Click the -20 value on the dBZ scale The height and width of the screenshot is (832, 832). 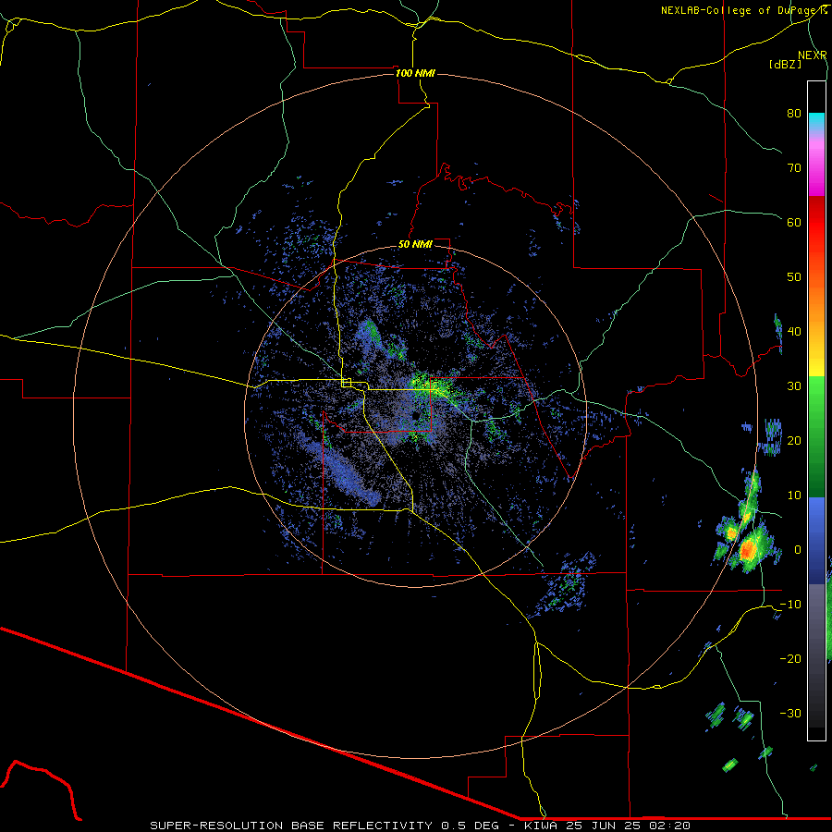pyautogui.click(x=790, y=658)
